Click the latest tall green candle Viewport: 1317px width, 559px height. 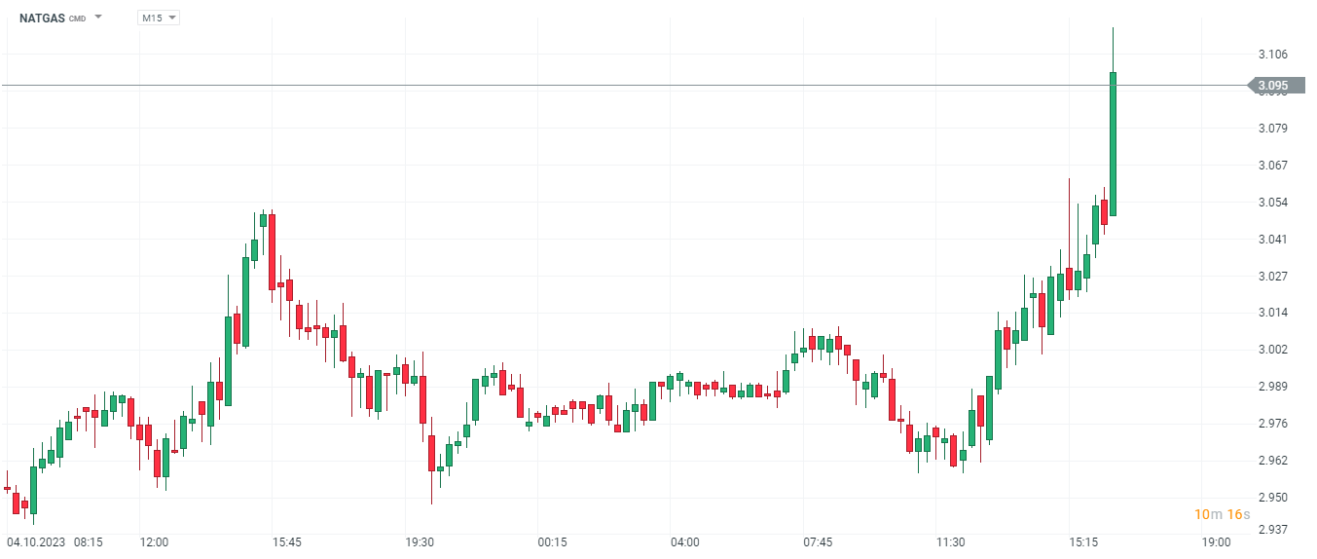(x=1113, y=143)
